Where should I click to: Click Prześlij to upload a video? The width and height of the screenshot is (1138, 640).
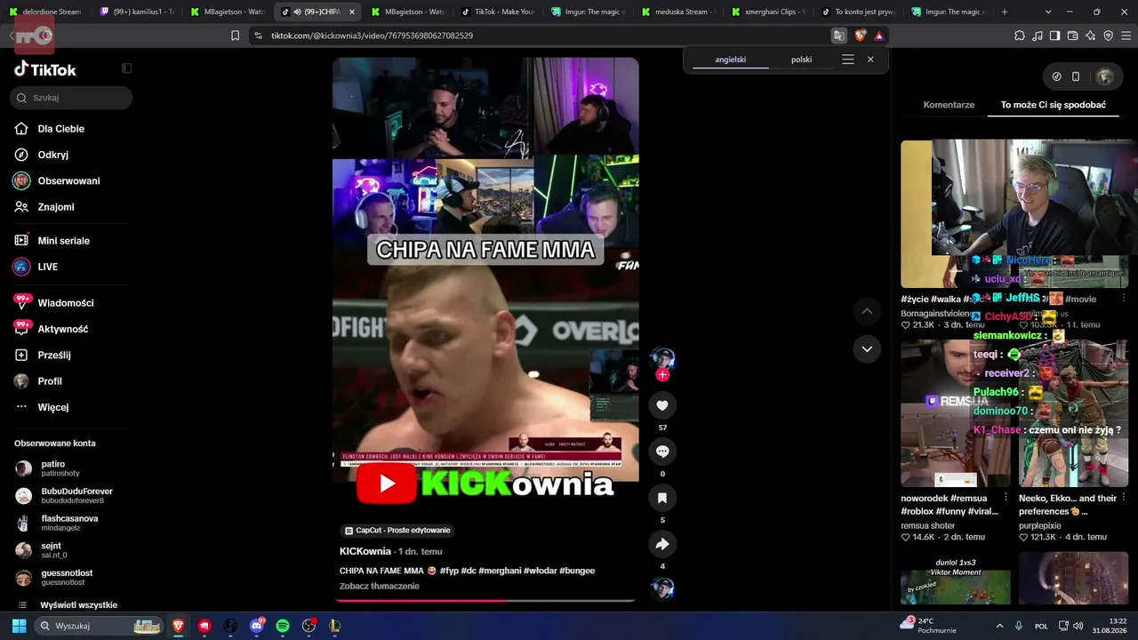53,355
